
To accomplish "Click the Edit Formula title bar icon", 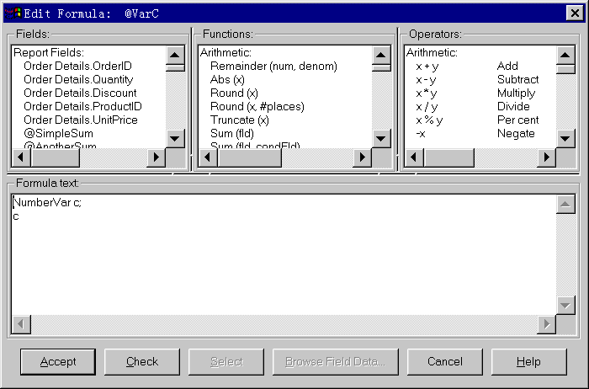I will (13, 12).
